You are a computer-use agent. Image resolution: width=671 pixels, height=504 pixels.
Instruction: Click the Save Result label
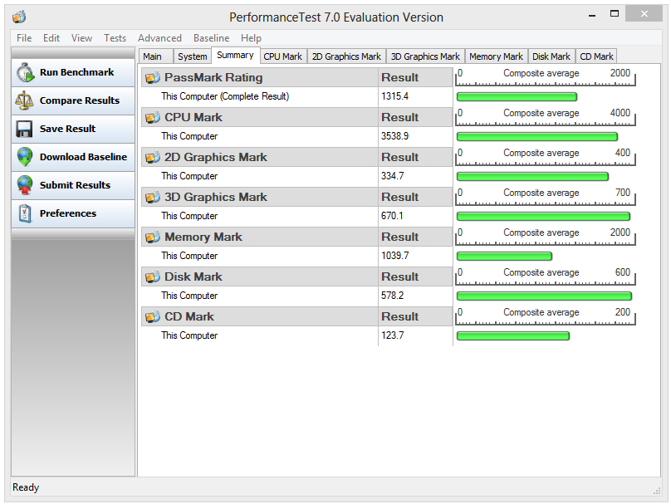(x=67, y=129)
